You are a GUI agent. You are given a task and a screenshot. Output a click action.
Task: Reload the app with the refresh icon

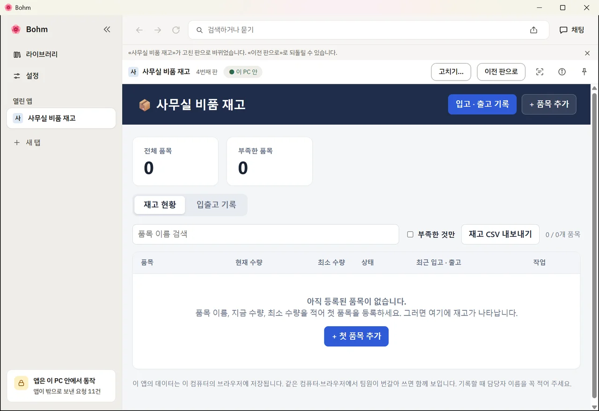pos(176,30)
